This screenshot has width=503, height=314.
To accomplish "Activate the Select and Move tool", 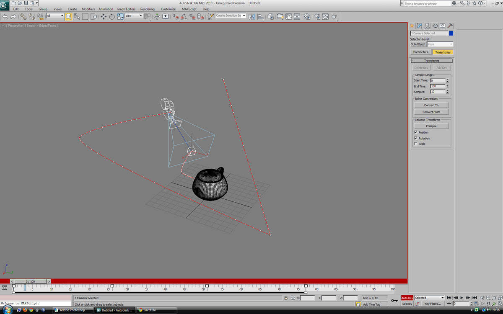I will 104,16.
